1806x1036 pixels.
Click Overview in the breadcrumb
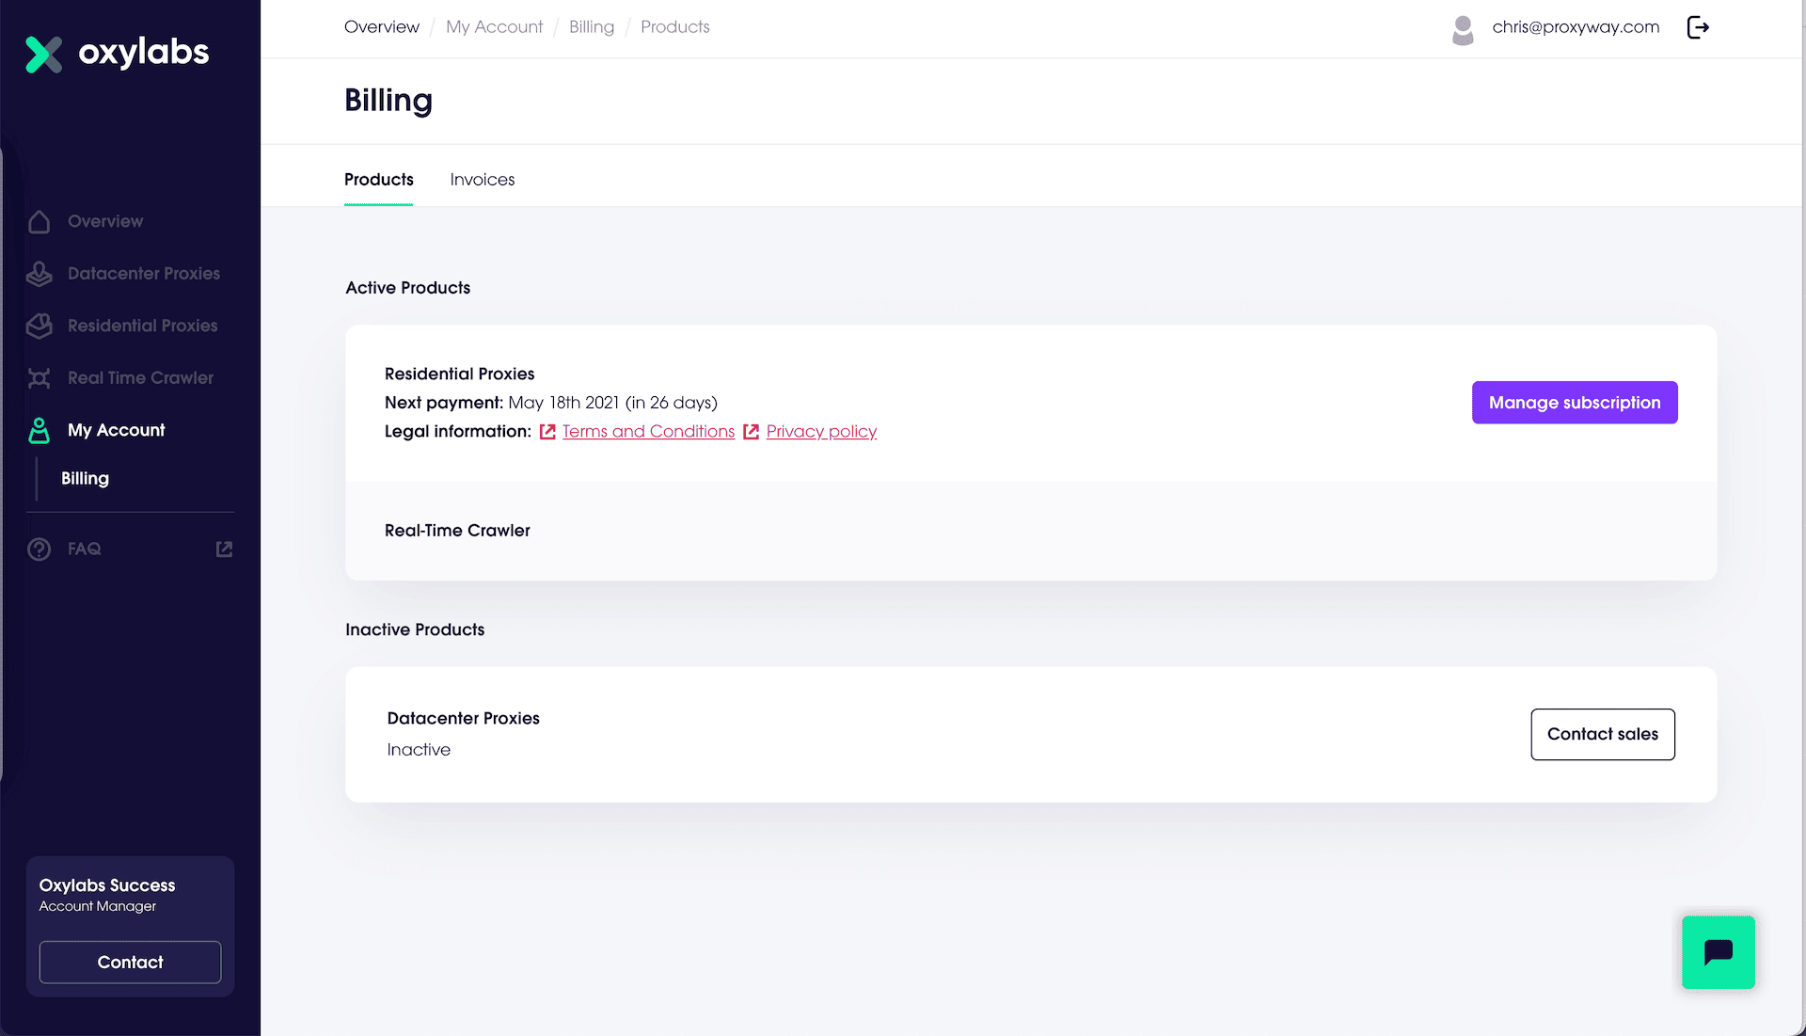pyautogui.click(x=381, y=27)
